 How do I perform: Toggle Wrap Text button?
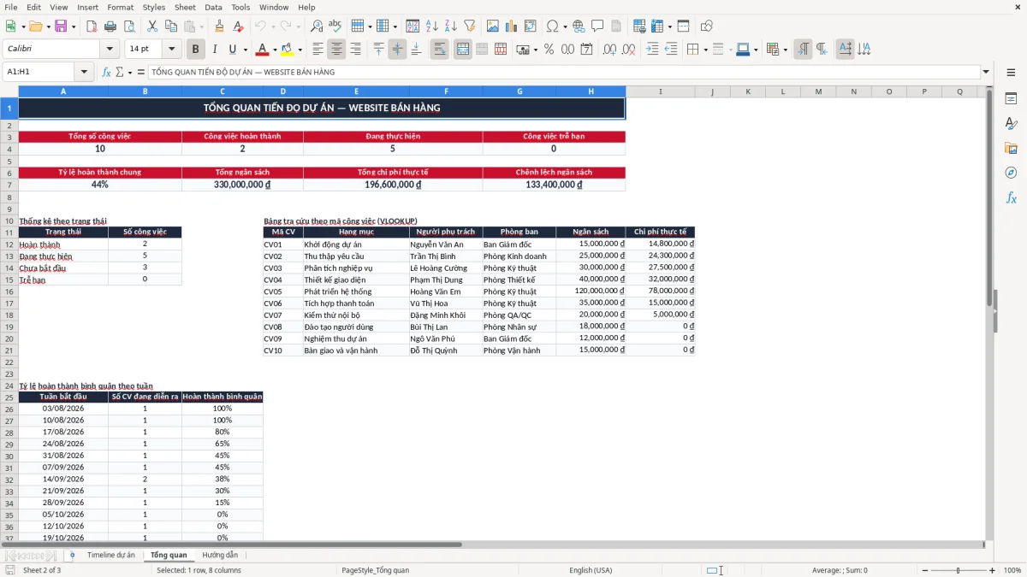click(439, 50)
